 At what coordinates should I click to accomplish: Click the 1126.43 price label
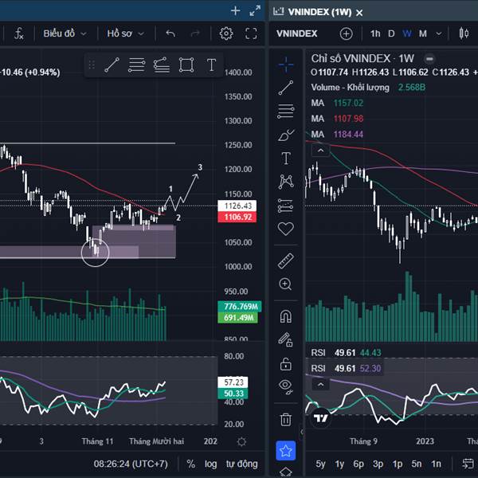[237, 206]
